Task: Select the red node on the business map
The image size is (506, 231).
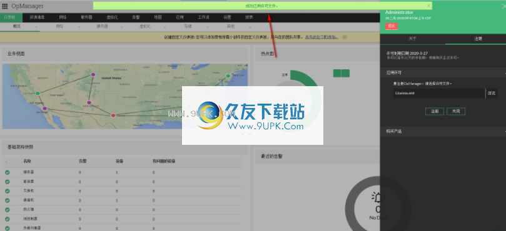Action: 113,115
